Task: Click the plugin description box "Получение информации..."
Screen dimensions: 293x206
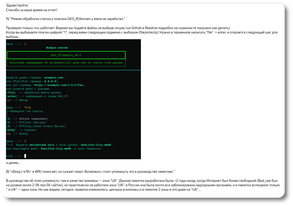Action: coord(66,63)
